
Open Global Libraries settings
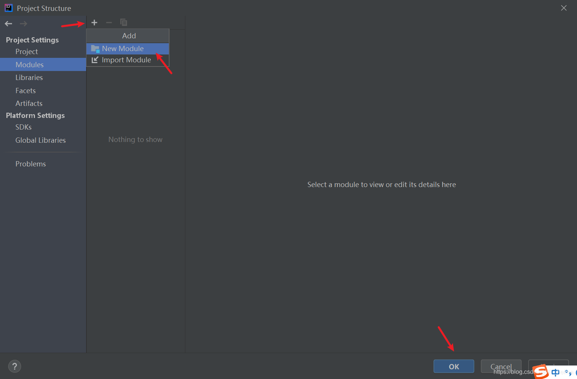tap(41, 140)
